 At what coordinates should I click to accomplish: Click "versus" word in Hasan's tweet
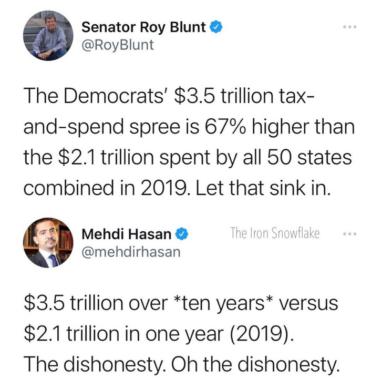308,304
